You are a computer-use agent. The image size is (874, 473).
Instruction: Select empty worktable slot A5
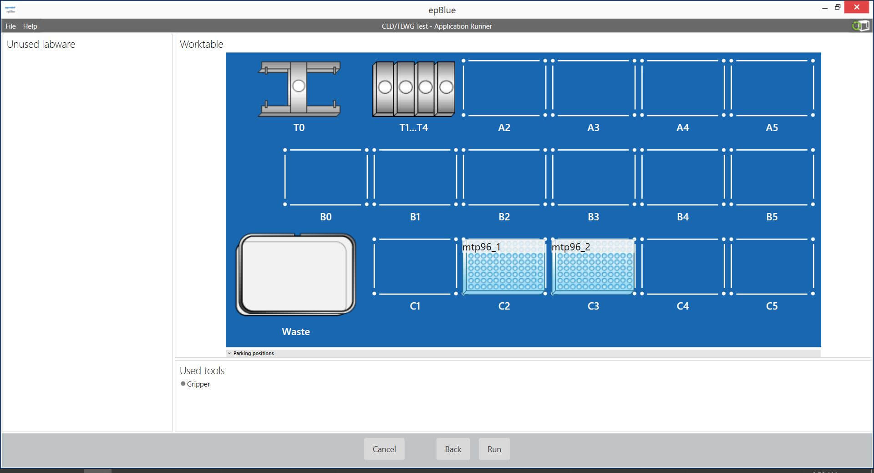point(772,88)
